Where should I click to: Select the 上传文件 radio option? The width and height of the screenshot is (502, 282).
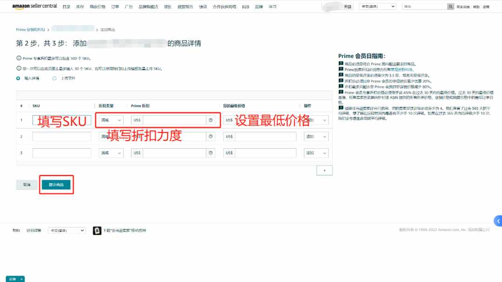tap(54, 78)
